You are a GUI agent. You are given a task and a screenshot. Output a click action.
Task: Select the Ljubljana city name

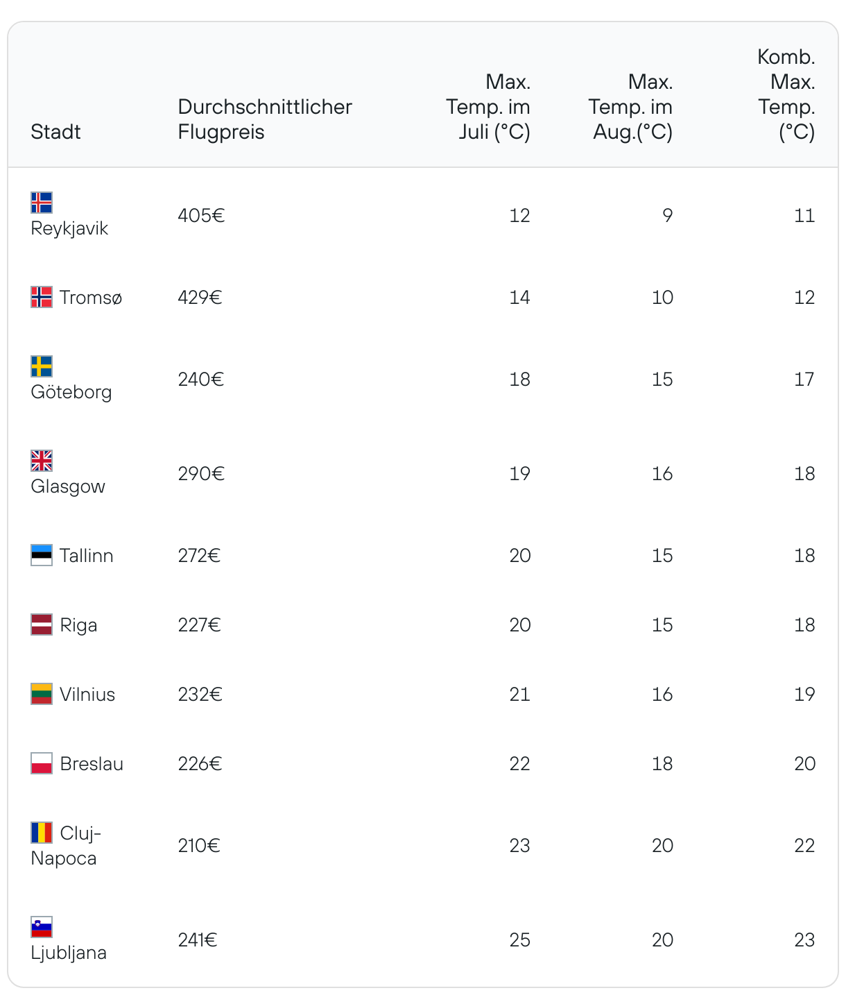(69, 953)
